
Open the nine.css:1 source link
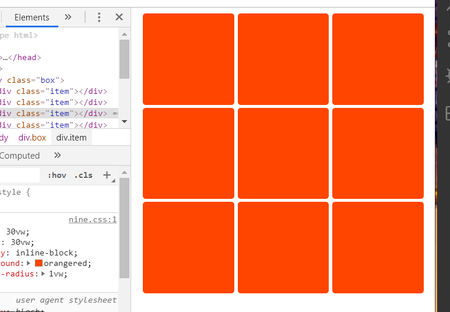coord(93,220)
